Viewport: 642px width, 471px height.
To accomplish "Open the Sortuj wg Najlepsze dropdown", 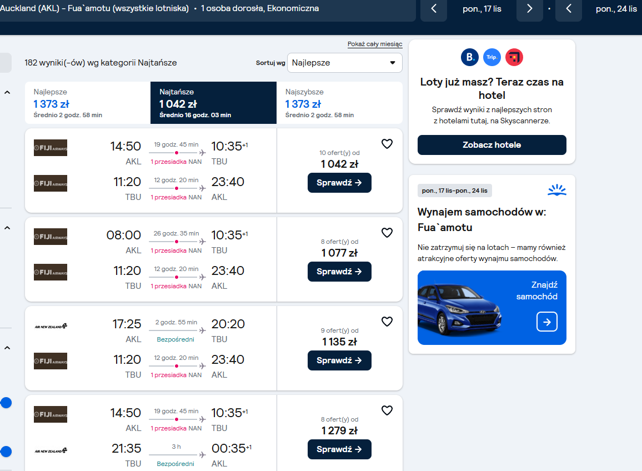I will [345, 63].
